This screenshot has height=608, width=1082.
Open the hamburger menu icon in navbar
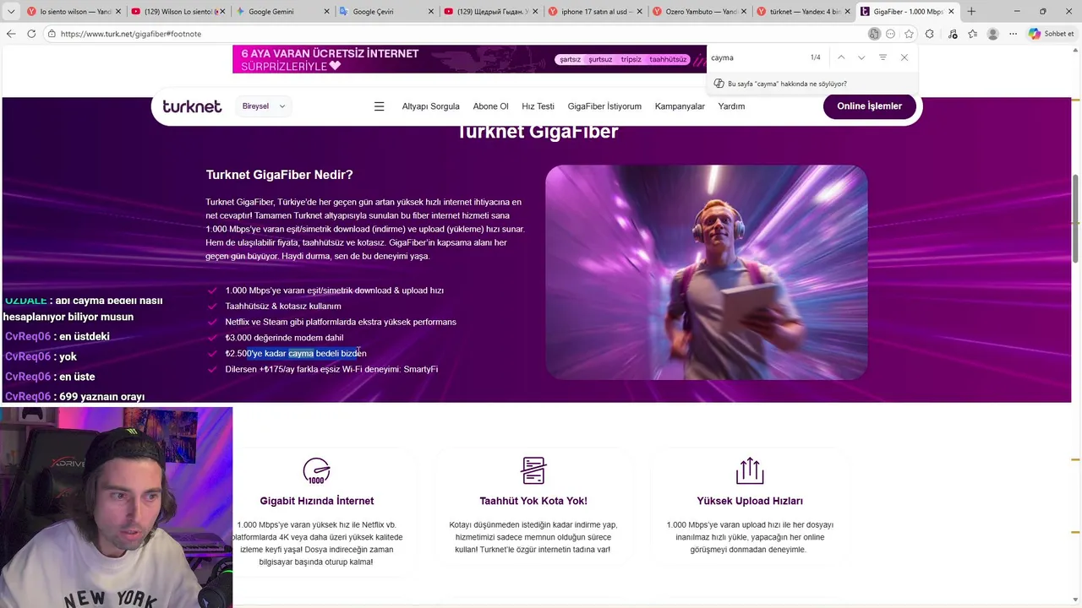point(379,106)
